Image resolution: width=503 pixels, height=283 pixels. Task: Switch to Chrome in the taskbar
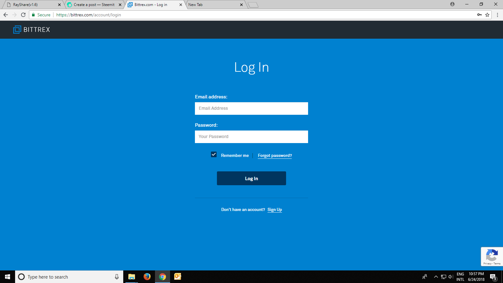pos(162,277)
